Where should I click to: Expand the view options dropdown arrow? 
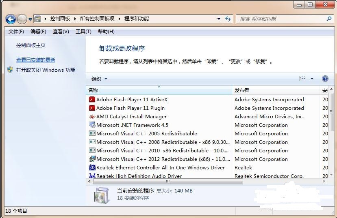[312, 79]
